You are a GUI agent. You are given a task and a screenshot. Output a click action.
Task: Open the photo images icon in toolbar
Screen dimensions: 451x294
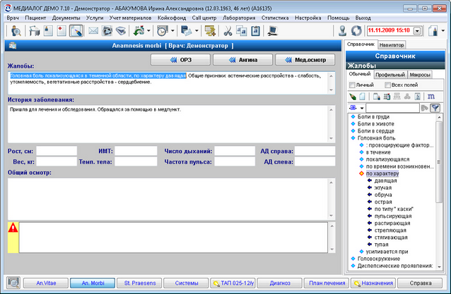[107, 31]
